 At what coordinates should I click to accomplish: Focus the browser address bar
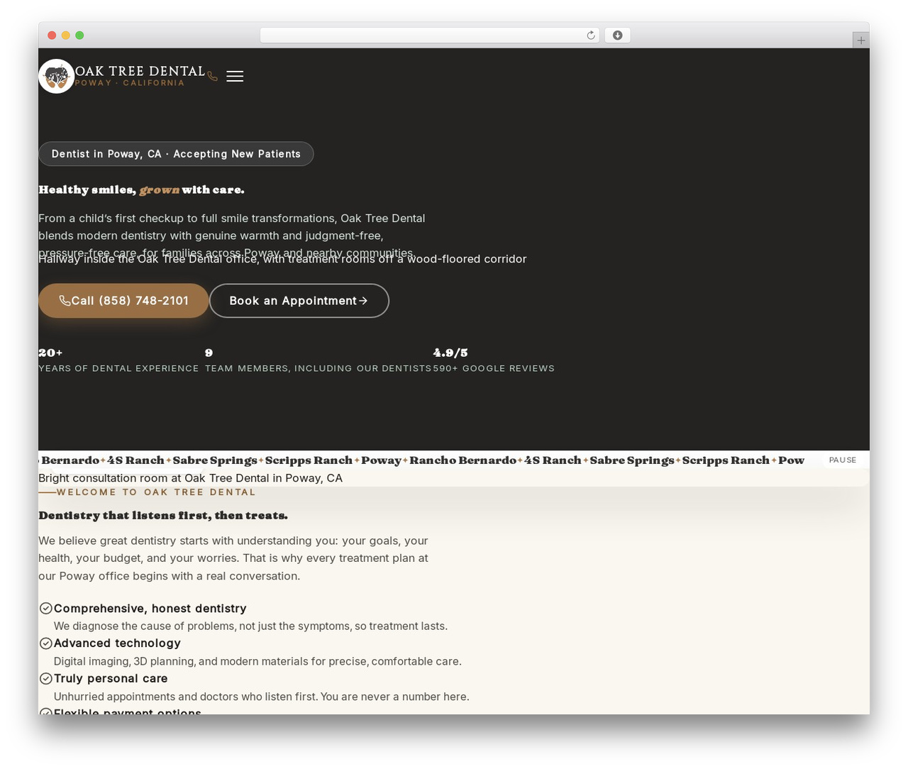coord(430,35)
